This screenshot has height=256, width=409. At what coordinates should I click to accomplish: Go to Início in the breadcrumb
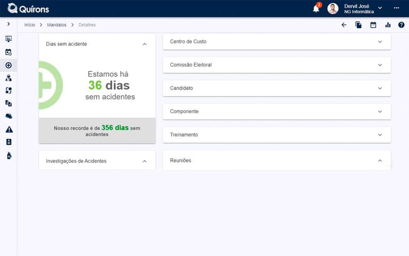click(30, 25)
